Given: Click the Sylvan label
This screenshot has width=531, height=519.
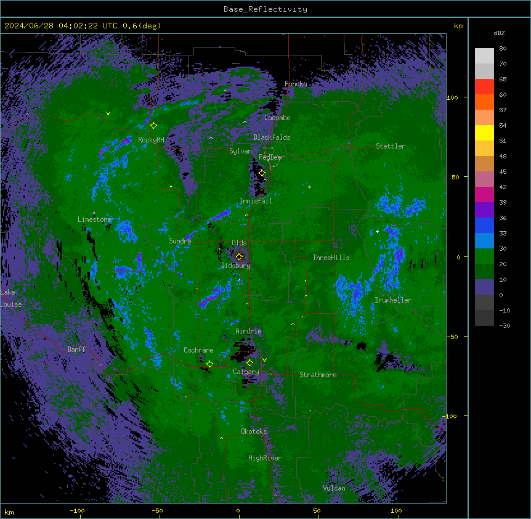Looking at the screenshot, I should pos(240,151).
